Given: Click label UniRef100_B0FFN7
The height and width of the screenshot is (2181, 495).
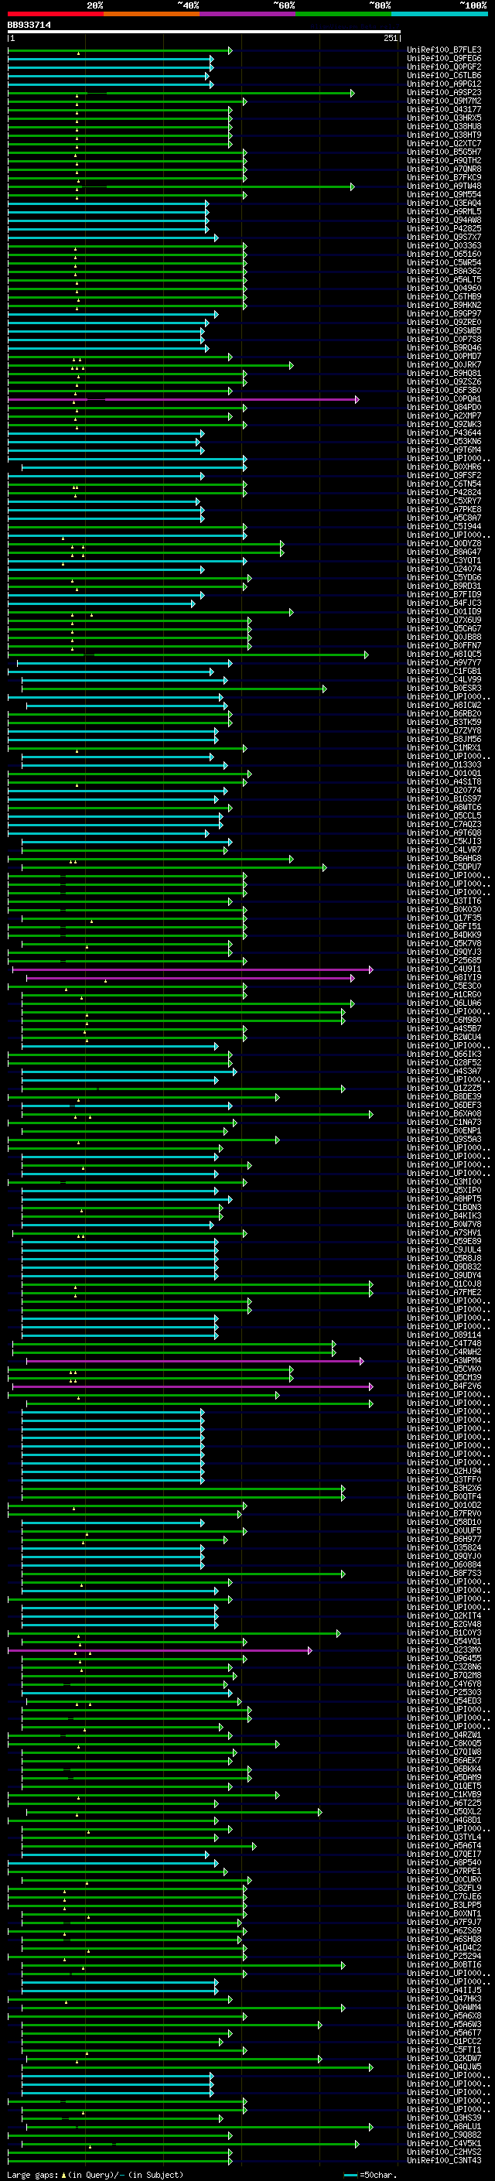Looking at the screenshot, I should (x=444, y=646).
